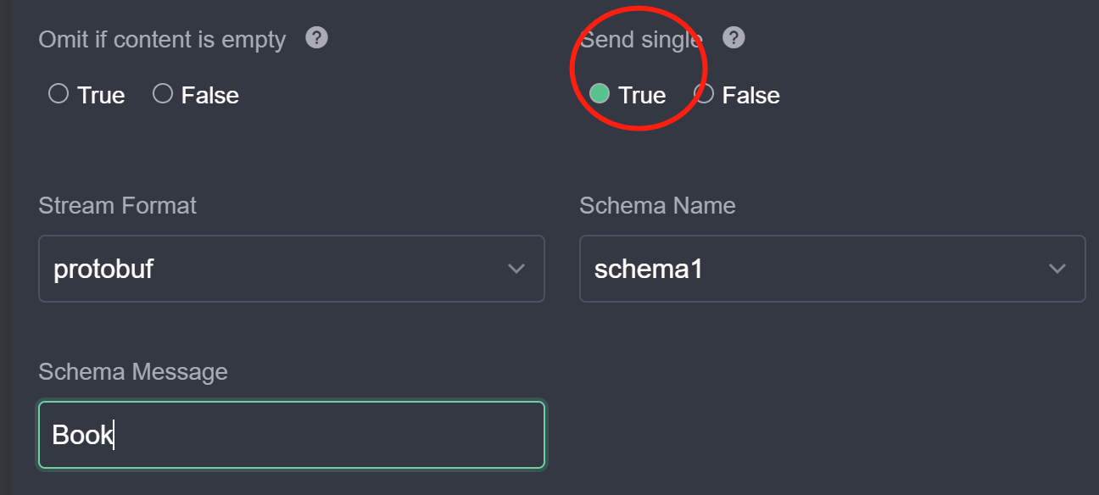Open the Stream Format dropdown showing protobuf

tap(292, 269)
